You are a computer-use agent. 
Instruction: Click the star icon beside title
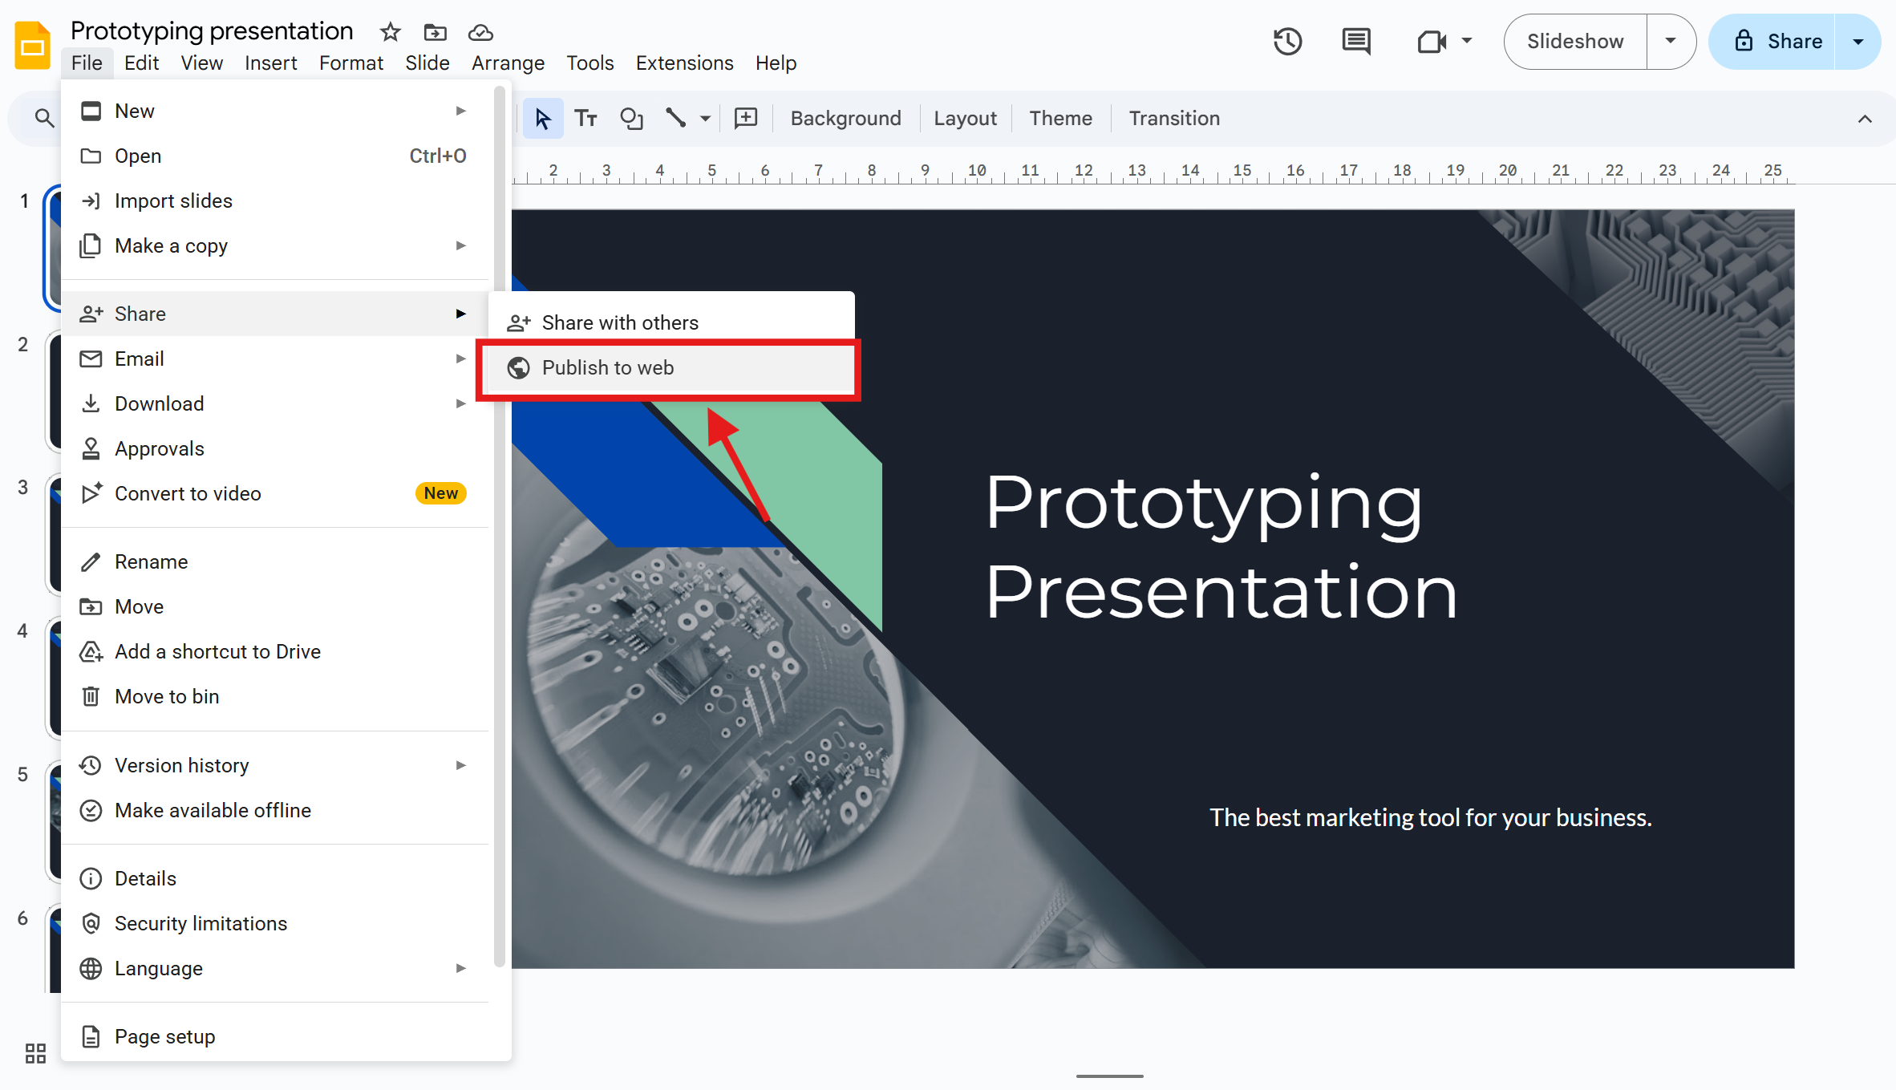point(390,32)
